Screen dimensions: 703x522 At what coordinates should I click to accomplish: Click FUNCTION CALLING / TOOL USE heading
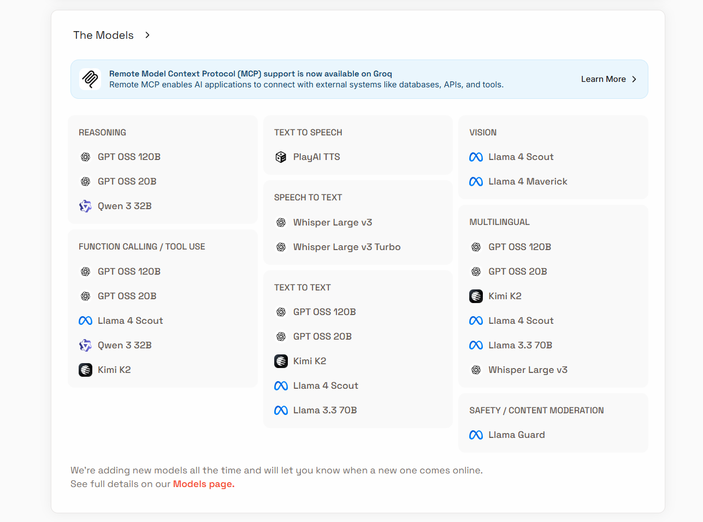(142, 247)
